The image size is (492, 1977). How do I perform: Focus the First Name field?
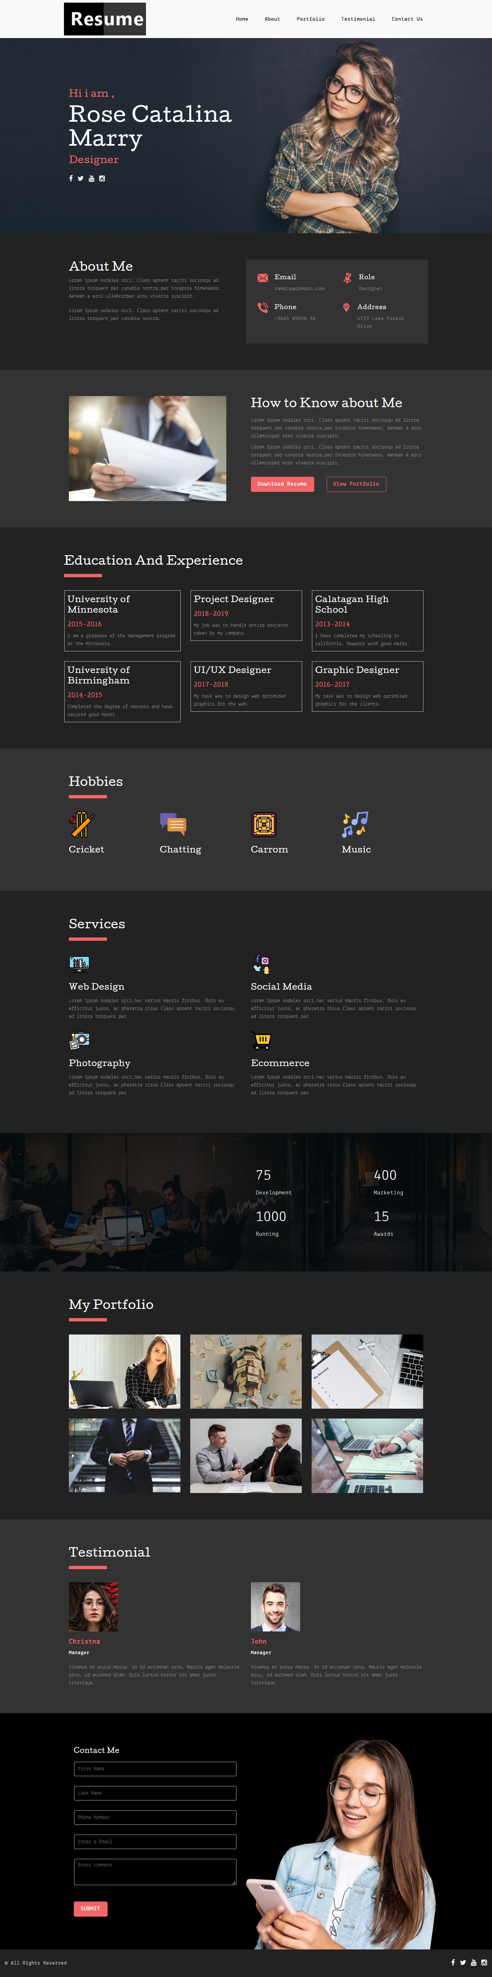pos(155,1769)
